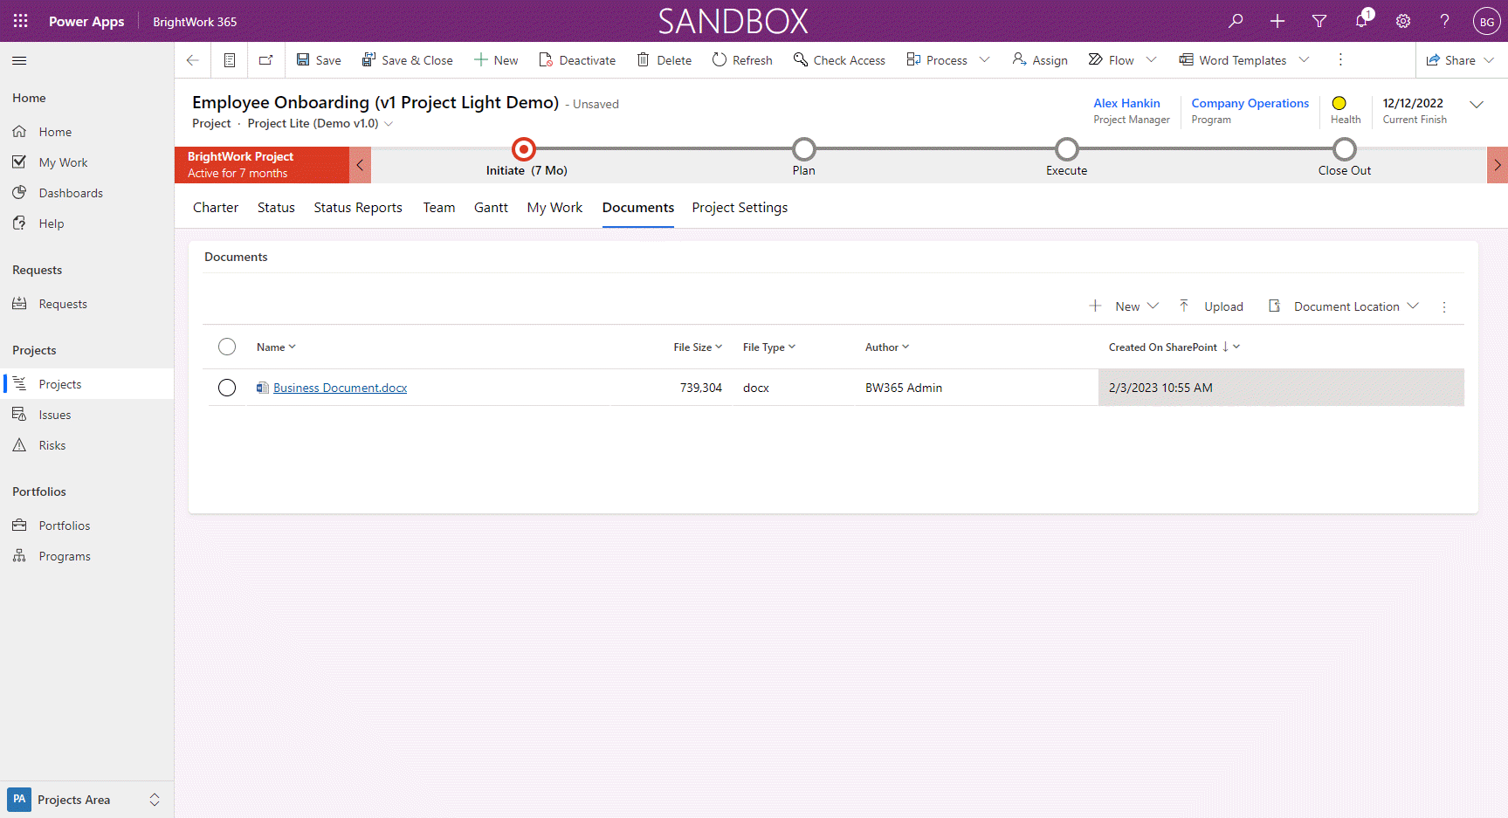
Task: Open the Business Document.docx link
Action: click(340, 388)
